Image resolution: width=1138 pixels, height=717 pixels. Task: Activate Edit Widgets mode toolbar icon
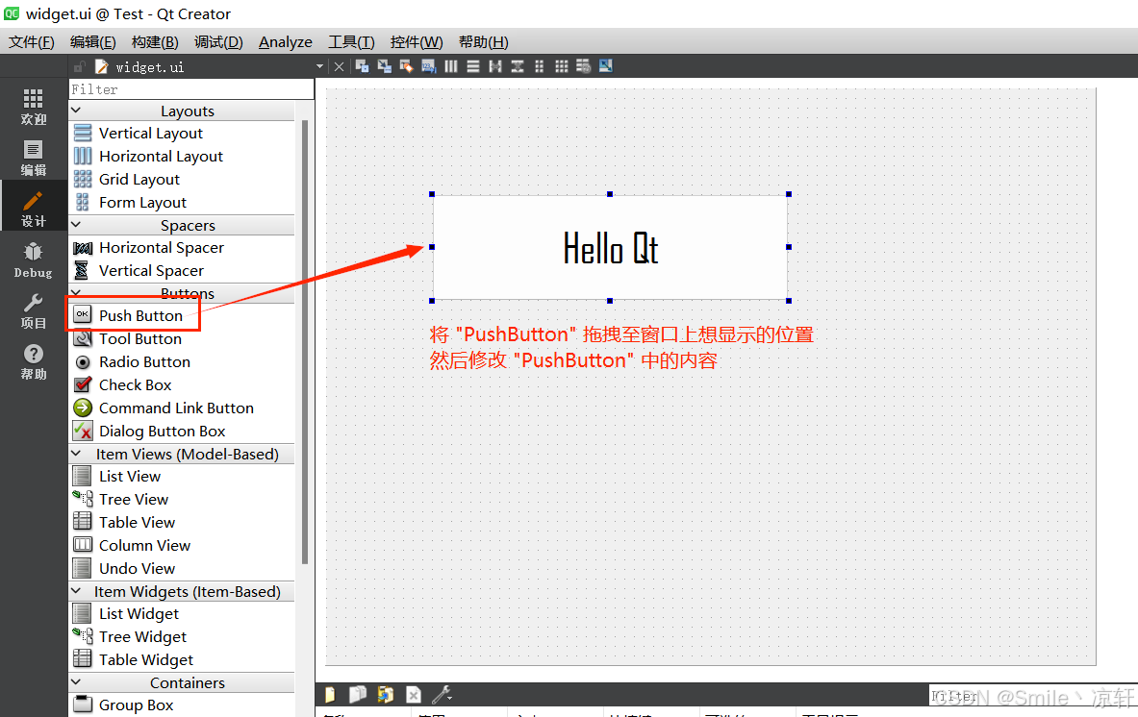362,66
